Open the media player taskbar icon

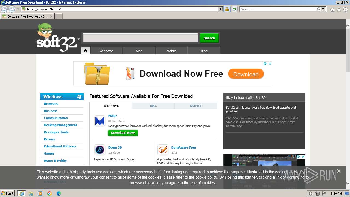(40, 193)
